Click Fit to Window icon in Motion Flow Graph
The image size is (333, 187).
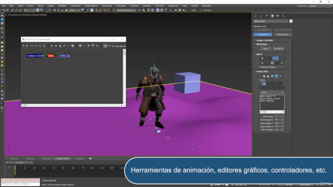73,46
